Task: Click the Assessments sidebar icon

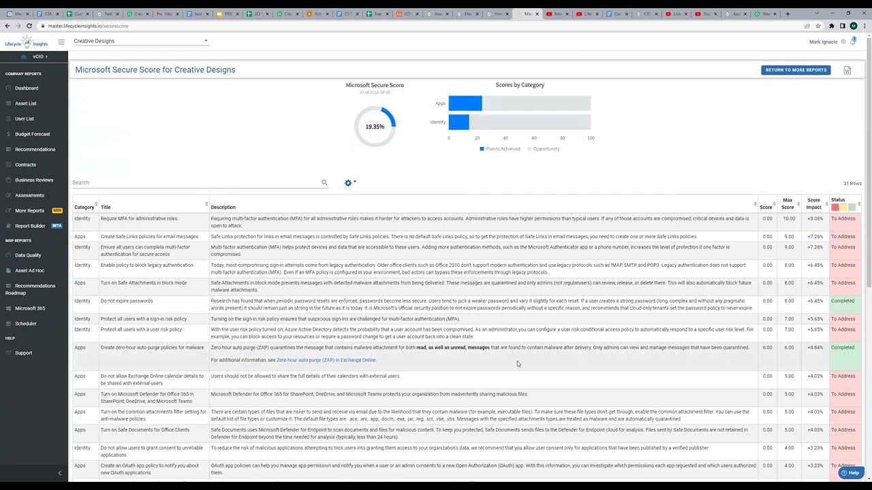Action: (x=8, y=195)
